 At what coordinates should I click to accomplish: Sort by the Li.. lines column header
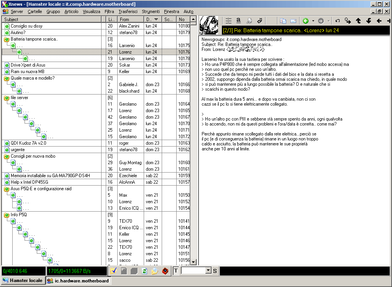pos(112,19)
